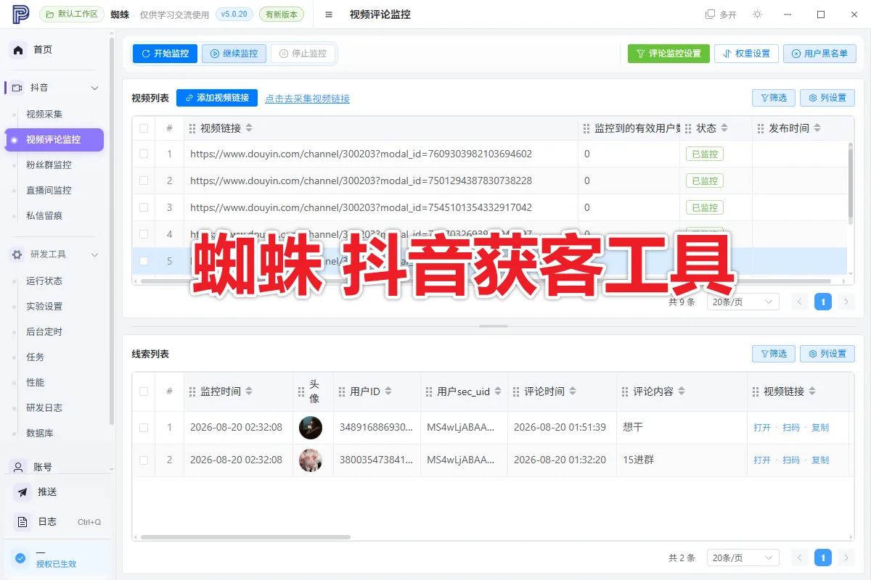Click page 1 in video list pagination
This screenshot has width=871, height=580.
(823, 302)
